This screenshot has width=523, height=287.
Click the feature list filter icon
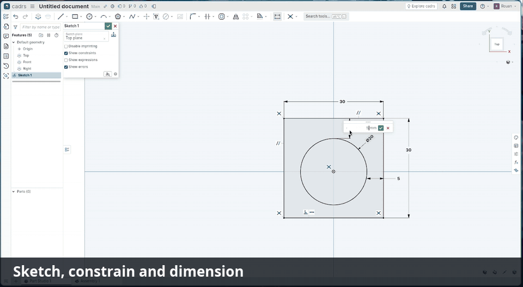pyautogui.click(x=15, y=27)
